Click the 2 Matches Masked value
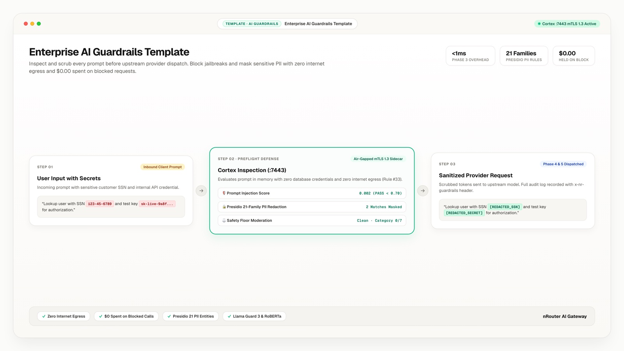The image size is (624, 351). 384,207
